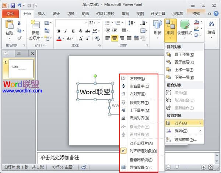
Task: Switch to the Design tab
Action: [56, 14]
